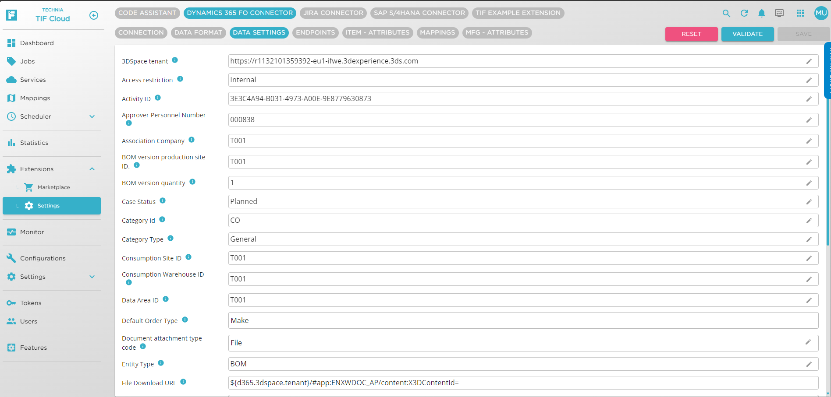Image resolution: width=831 pixels, height=397 pixels.
Task: Click edit pencil for 3DSpace tenant field
Action: click(x=809, y=61)
